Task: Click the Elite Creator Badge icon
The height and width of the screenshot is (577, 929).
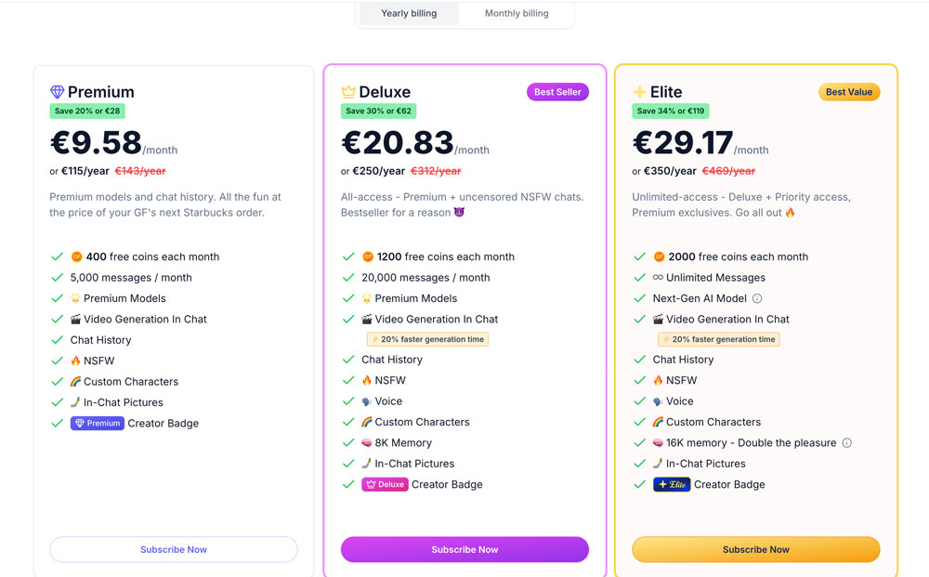Action: pos(672,485)
